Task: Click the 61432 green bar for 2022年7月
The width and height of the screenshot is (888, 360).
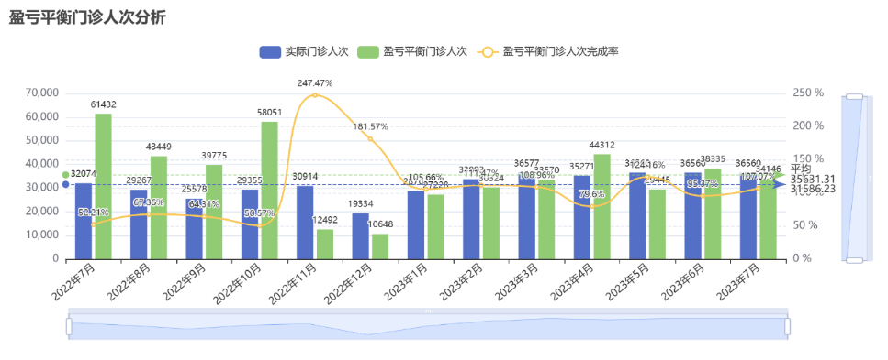Action: click(x=103, y=187)
